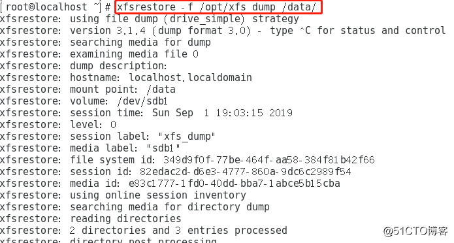The width and height of the screenshot is (454, 243).
Task: Click the xfsrestore command in the red box
Action: click(x=216, y=7)
